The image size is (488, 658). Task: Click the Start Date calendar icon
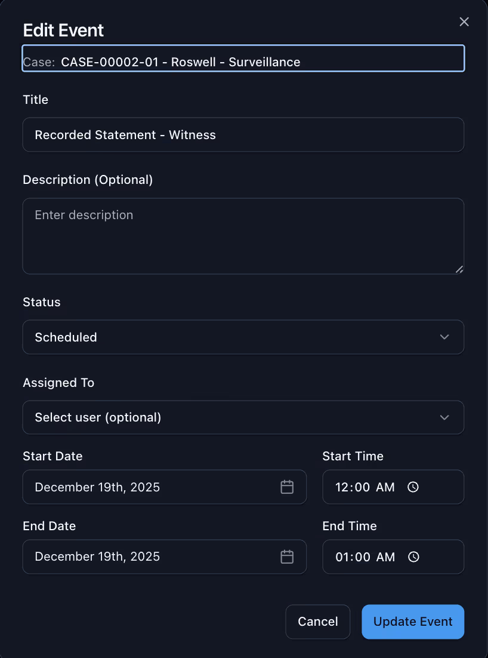pos(287,487)
